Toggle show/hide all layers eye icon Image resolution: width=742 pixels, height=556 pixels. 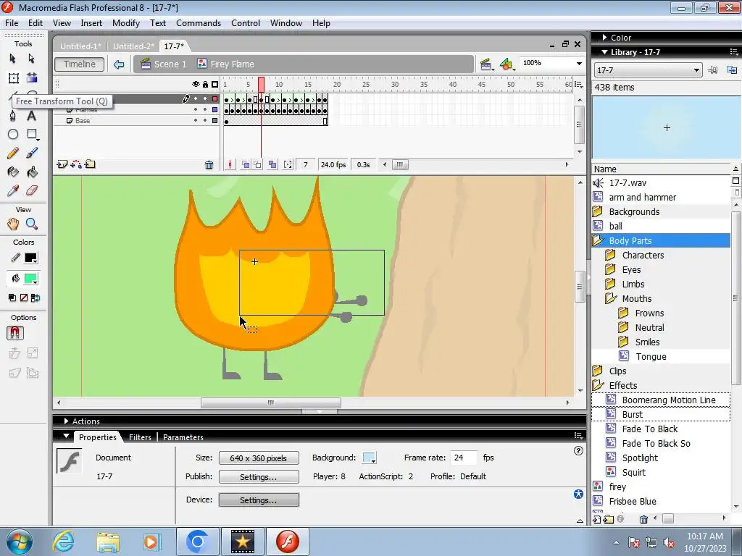[196, 84]
